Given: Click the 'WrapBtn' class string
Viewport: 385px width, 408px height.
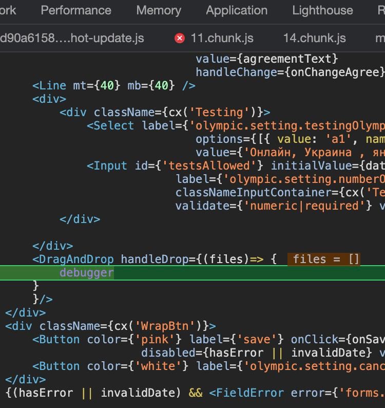Looking at the screenshot, I should click(x=165, y=326).
